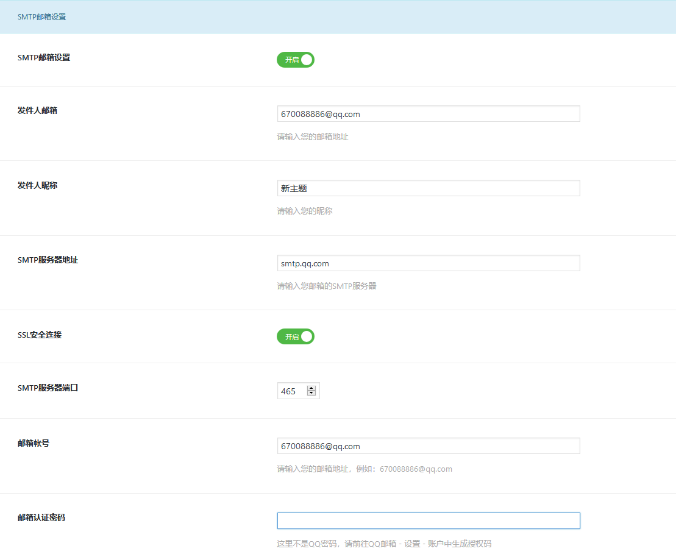676x554 pixels.
Task: Click the 发件人邮箱 field label
Action: pyautogui.click(x=37, y=111)
